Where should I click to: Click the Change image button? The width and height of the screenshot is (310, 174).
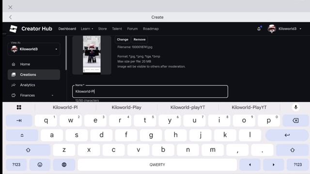coord(123,40)
